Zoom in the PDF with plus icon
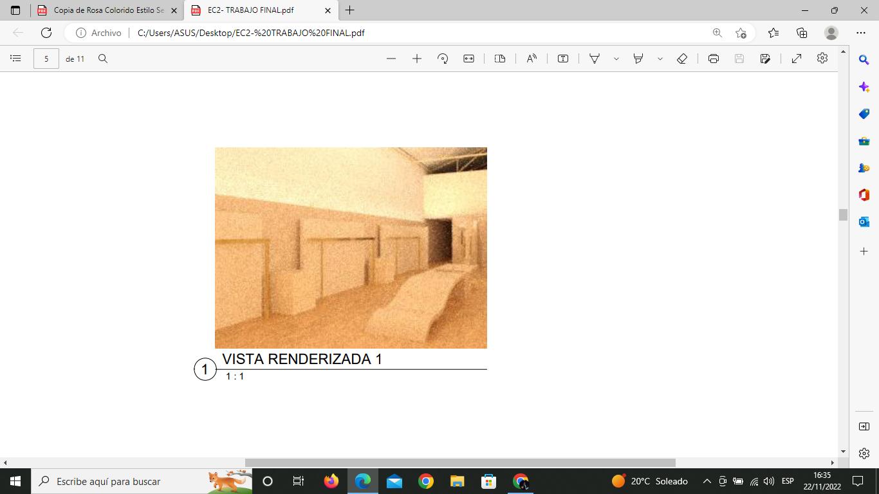 point(417,59)
